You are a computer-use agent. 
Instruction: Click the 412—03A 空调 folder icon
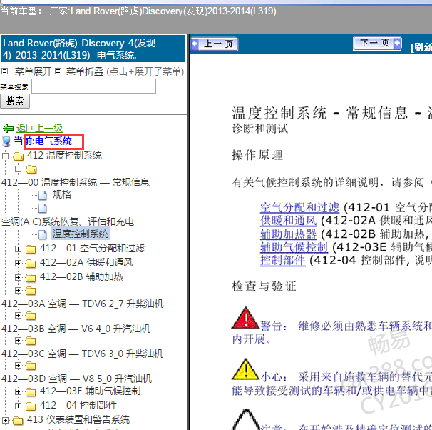click(31, 291)
